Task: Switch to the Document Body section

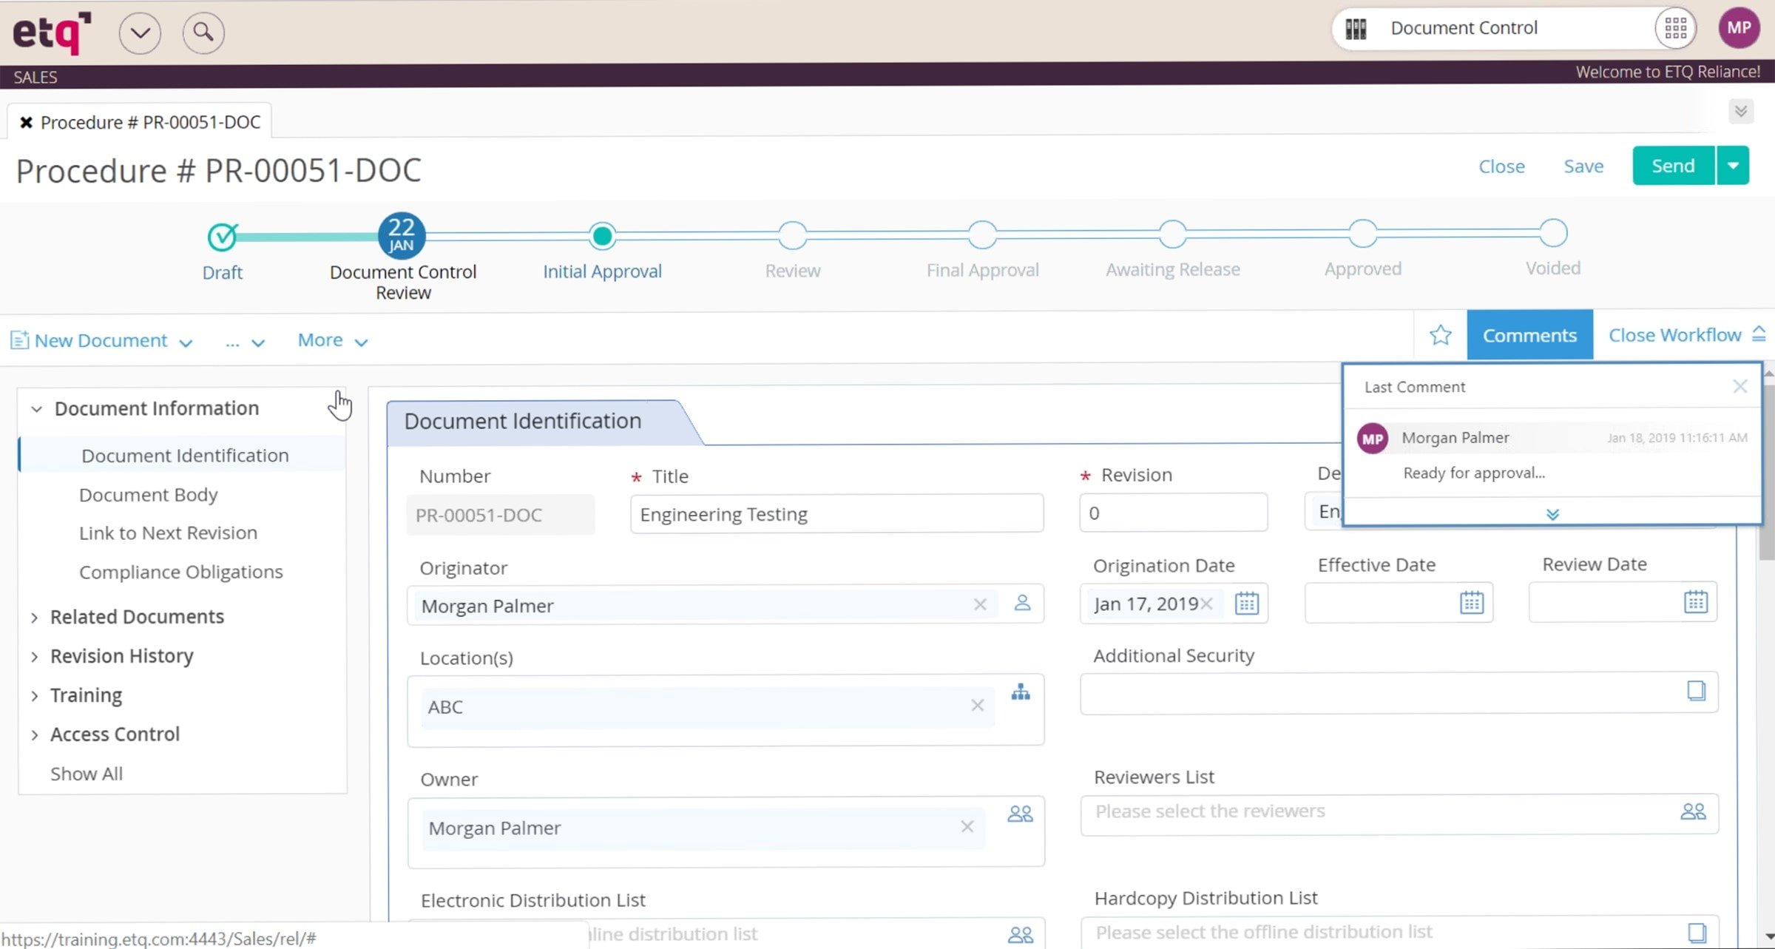Action: [x=148, y=494]
